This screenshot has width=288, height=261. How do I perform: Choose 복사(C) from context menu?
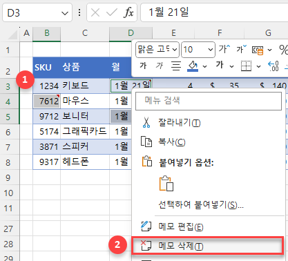209,142
